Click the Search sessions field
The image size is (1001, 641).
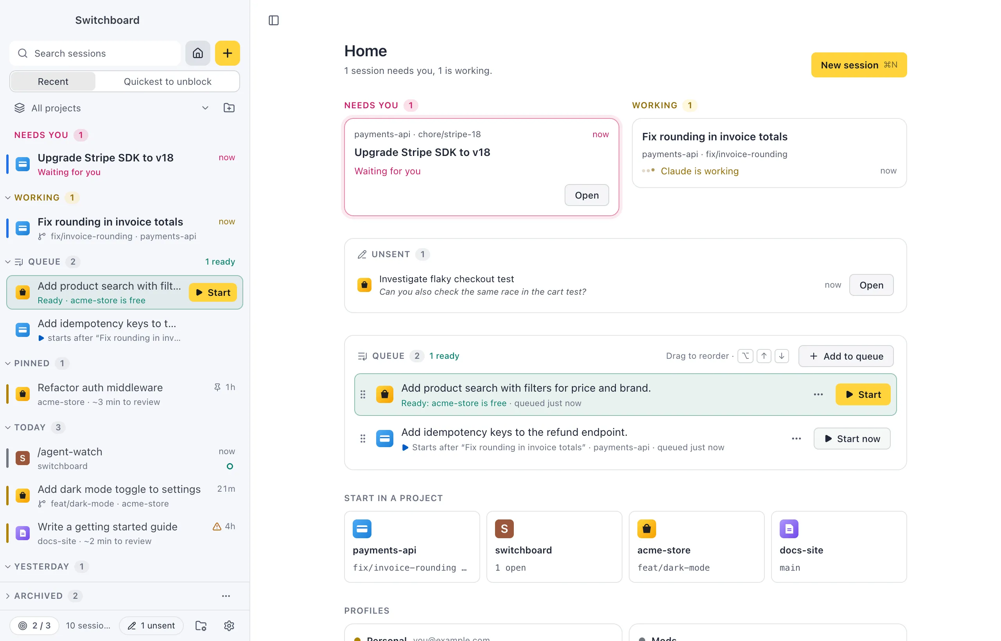click(x=95, y=53)
